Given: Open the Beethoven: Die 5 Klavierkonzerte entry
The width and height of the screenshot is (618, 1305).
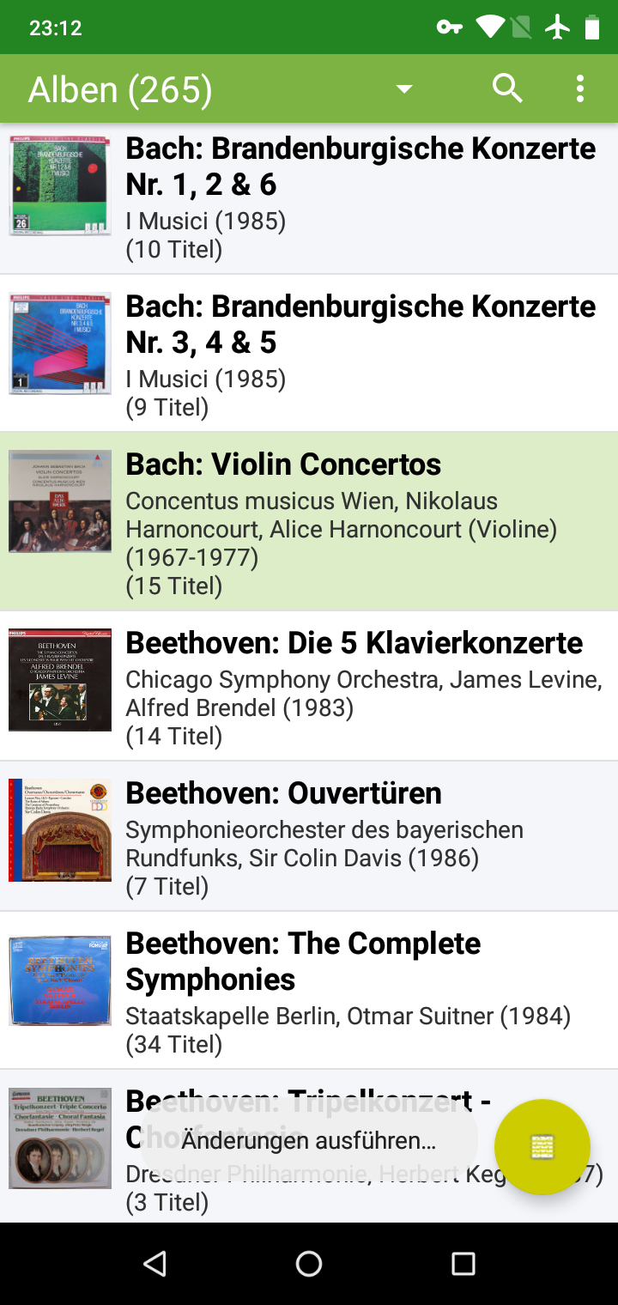Looking at the screenshot, I should 354,643.
